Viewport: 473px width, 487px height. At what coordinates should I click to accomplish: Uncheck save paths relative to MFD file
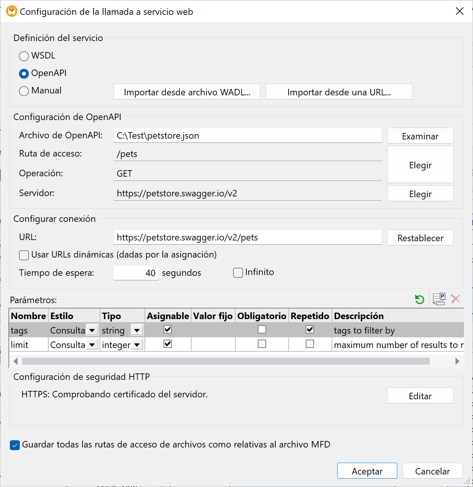coord(15,445)
